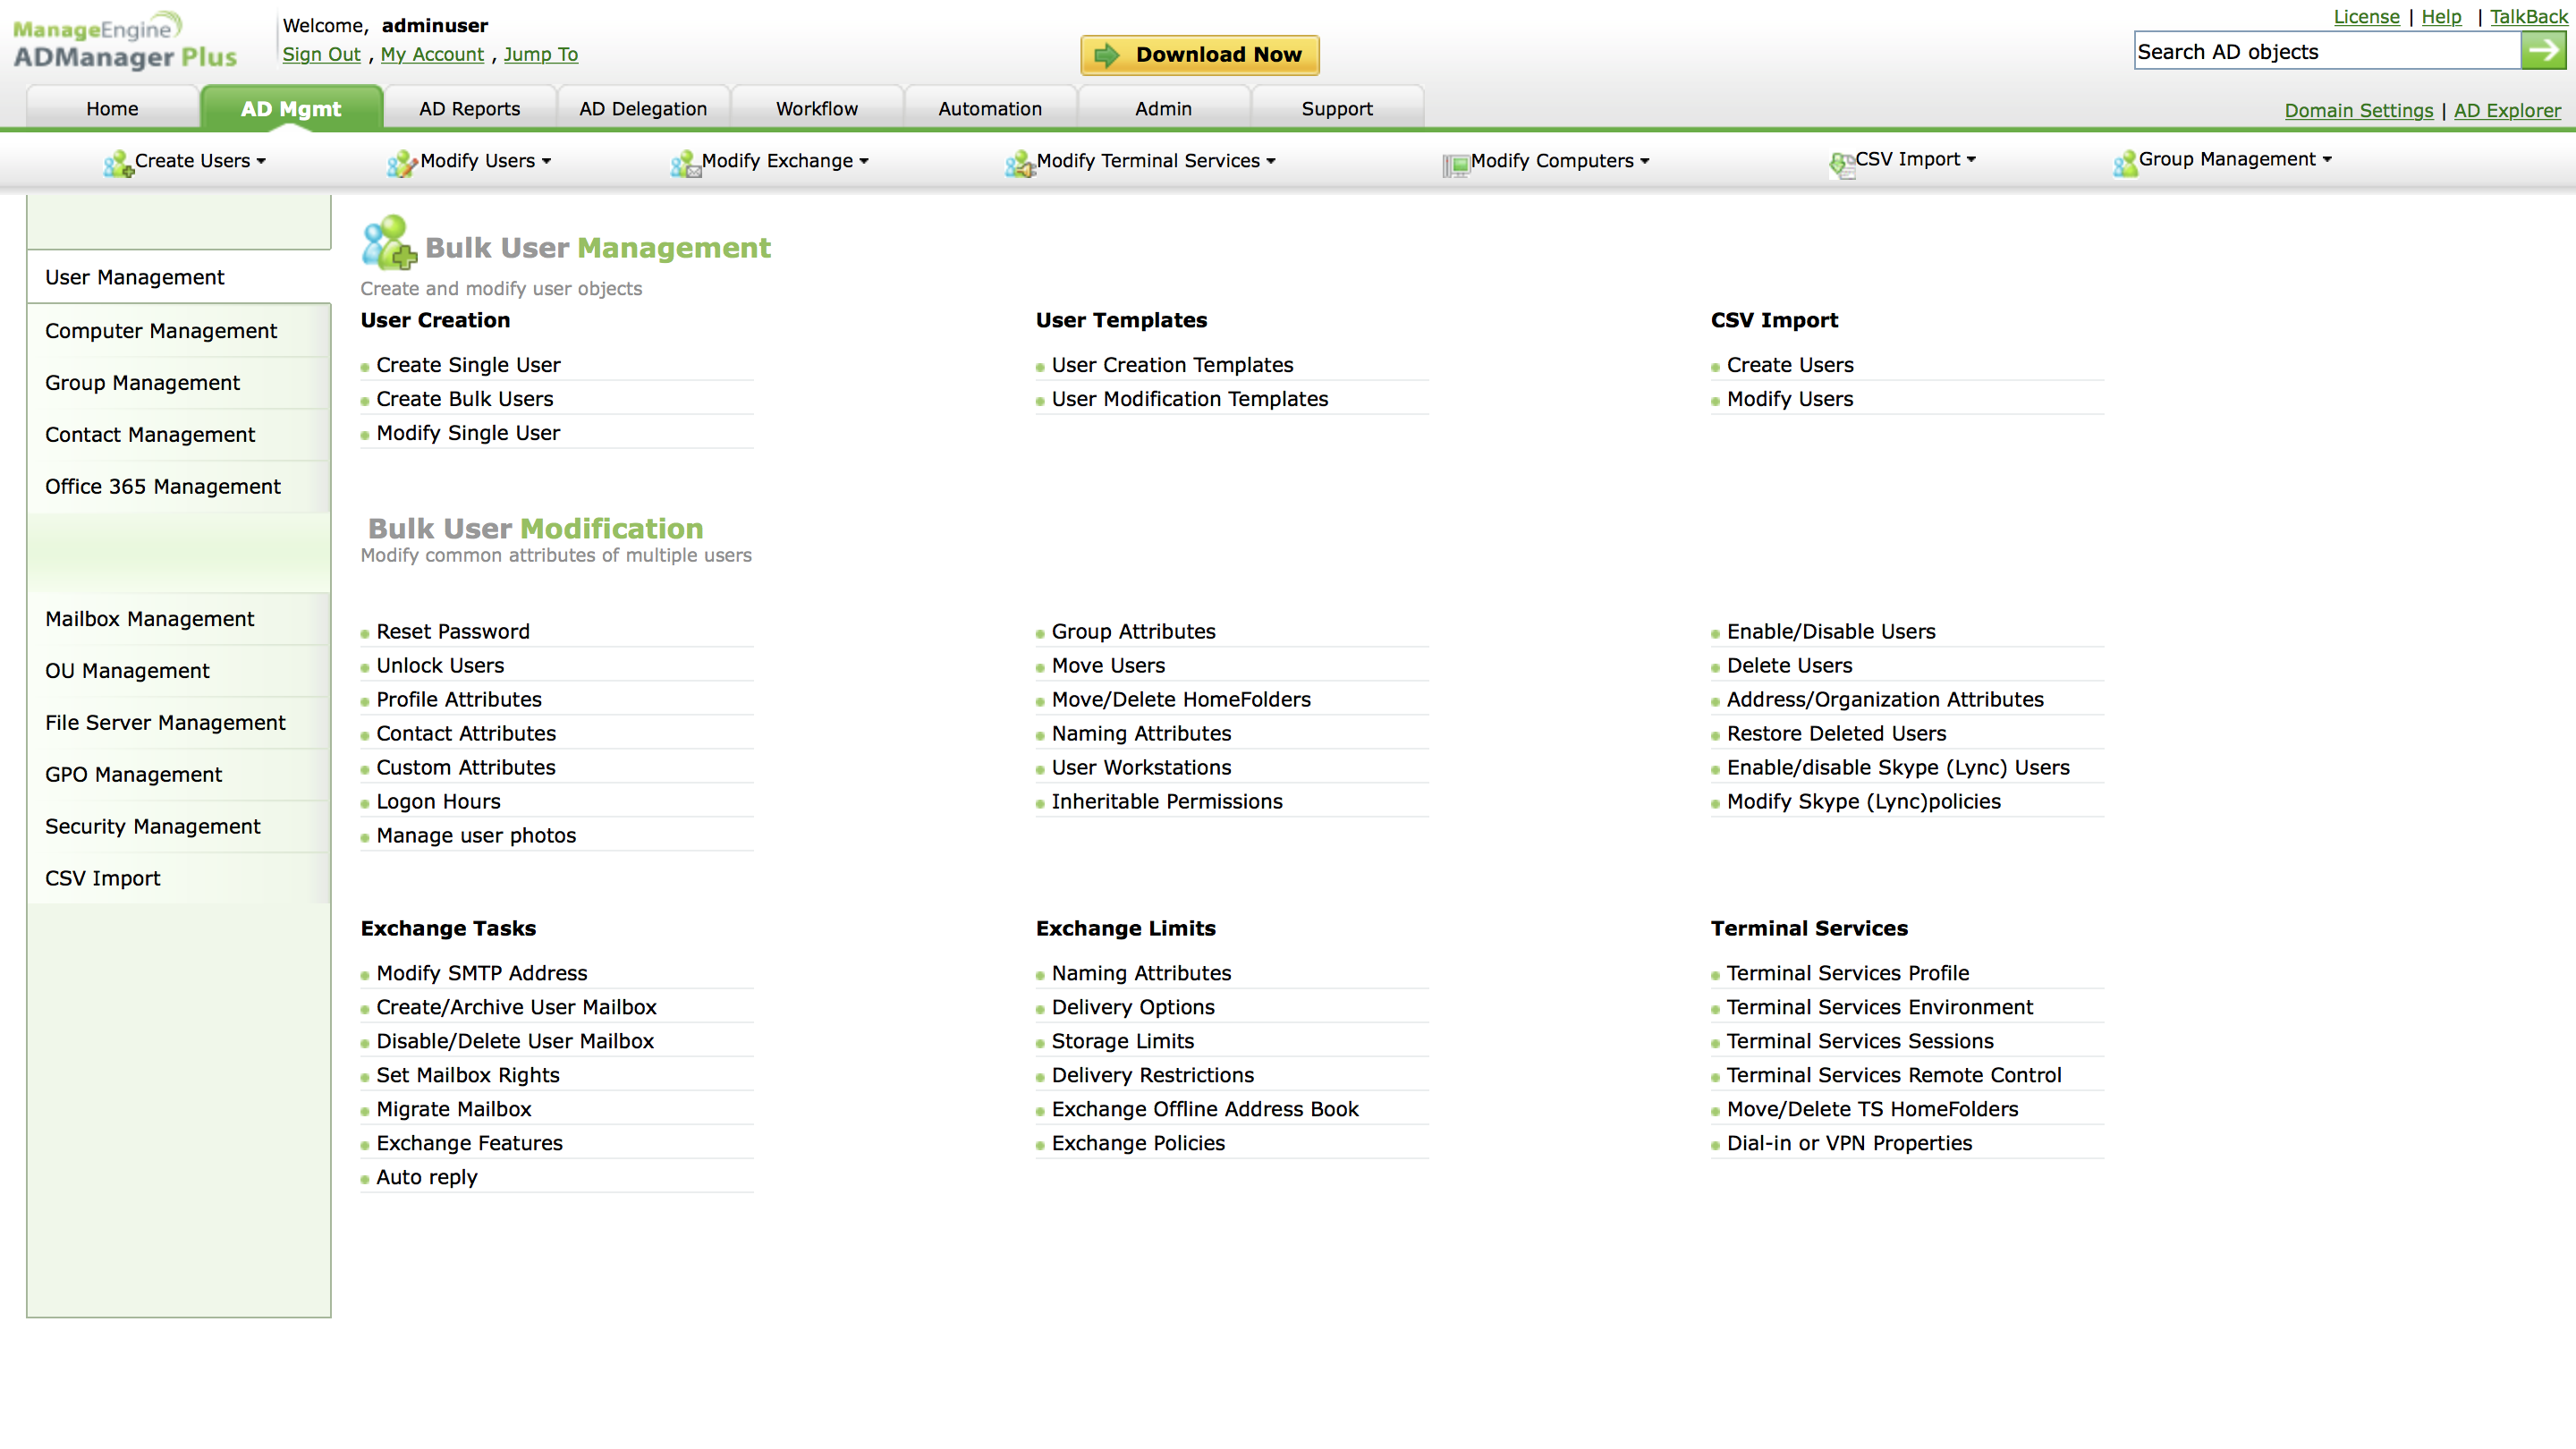Expand the Modify Exchange dropdown arrow

pyautogui.click(x=864, y=161)
